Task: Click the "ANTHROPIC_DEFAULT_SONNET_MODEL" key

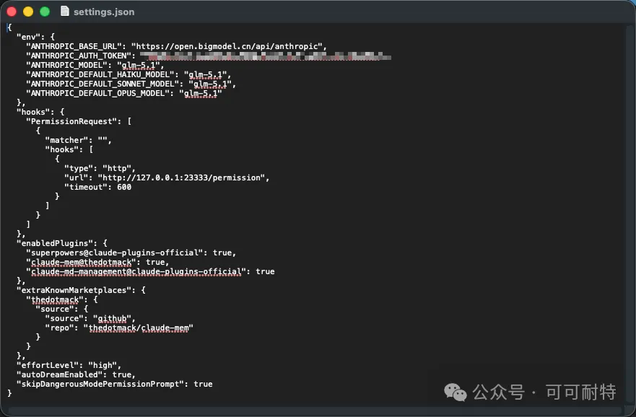Action: [x=103, y=84]
